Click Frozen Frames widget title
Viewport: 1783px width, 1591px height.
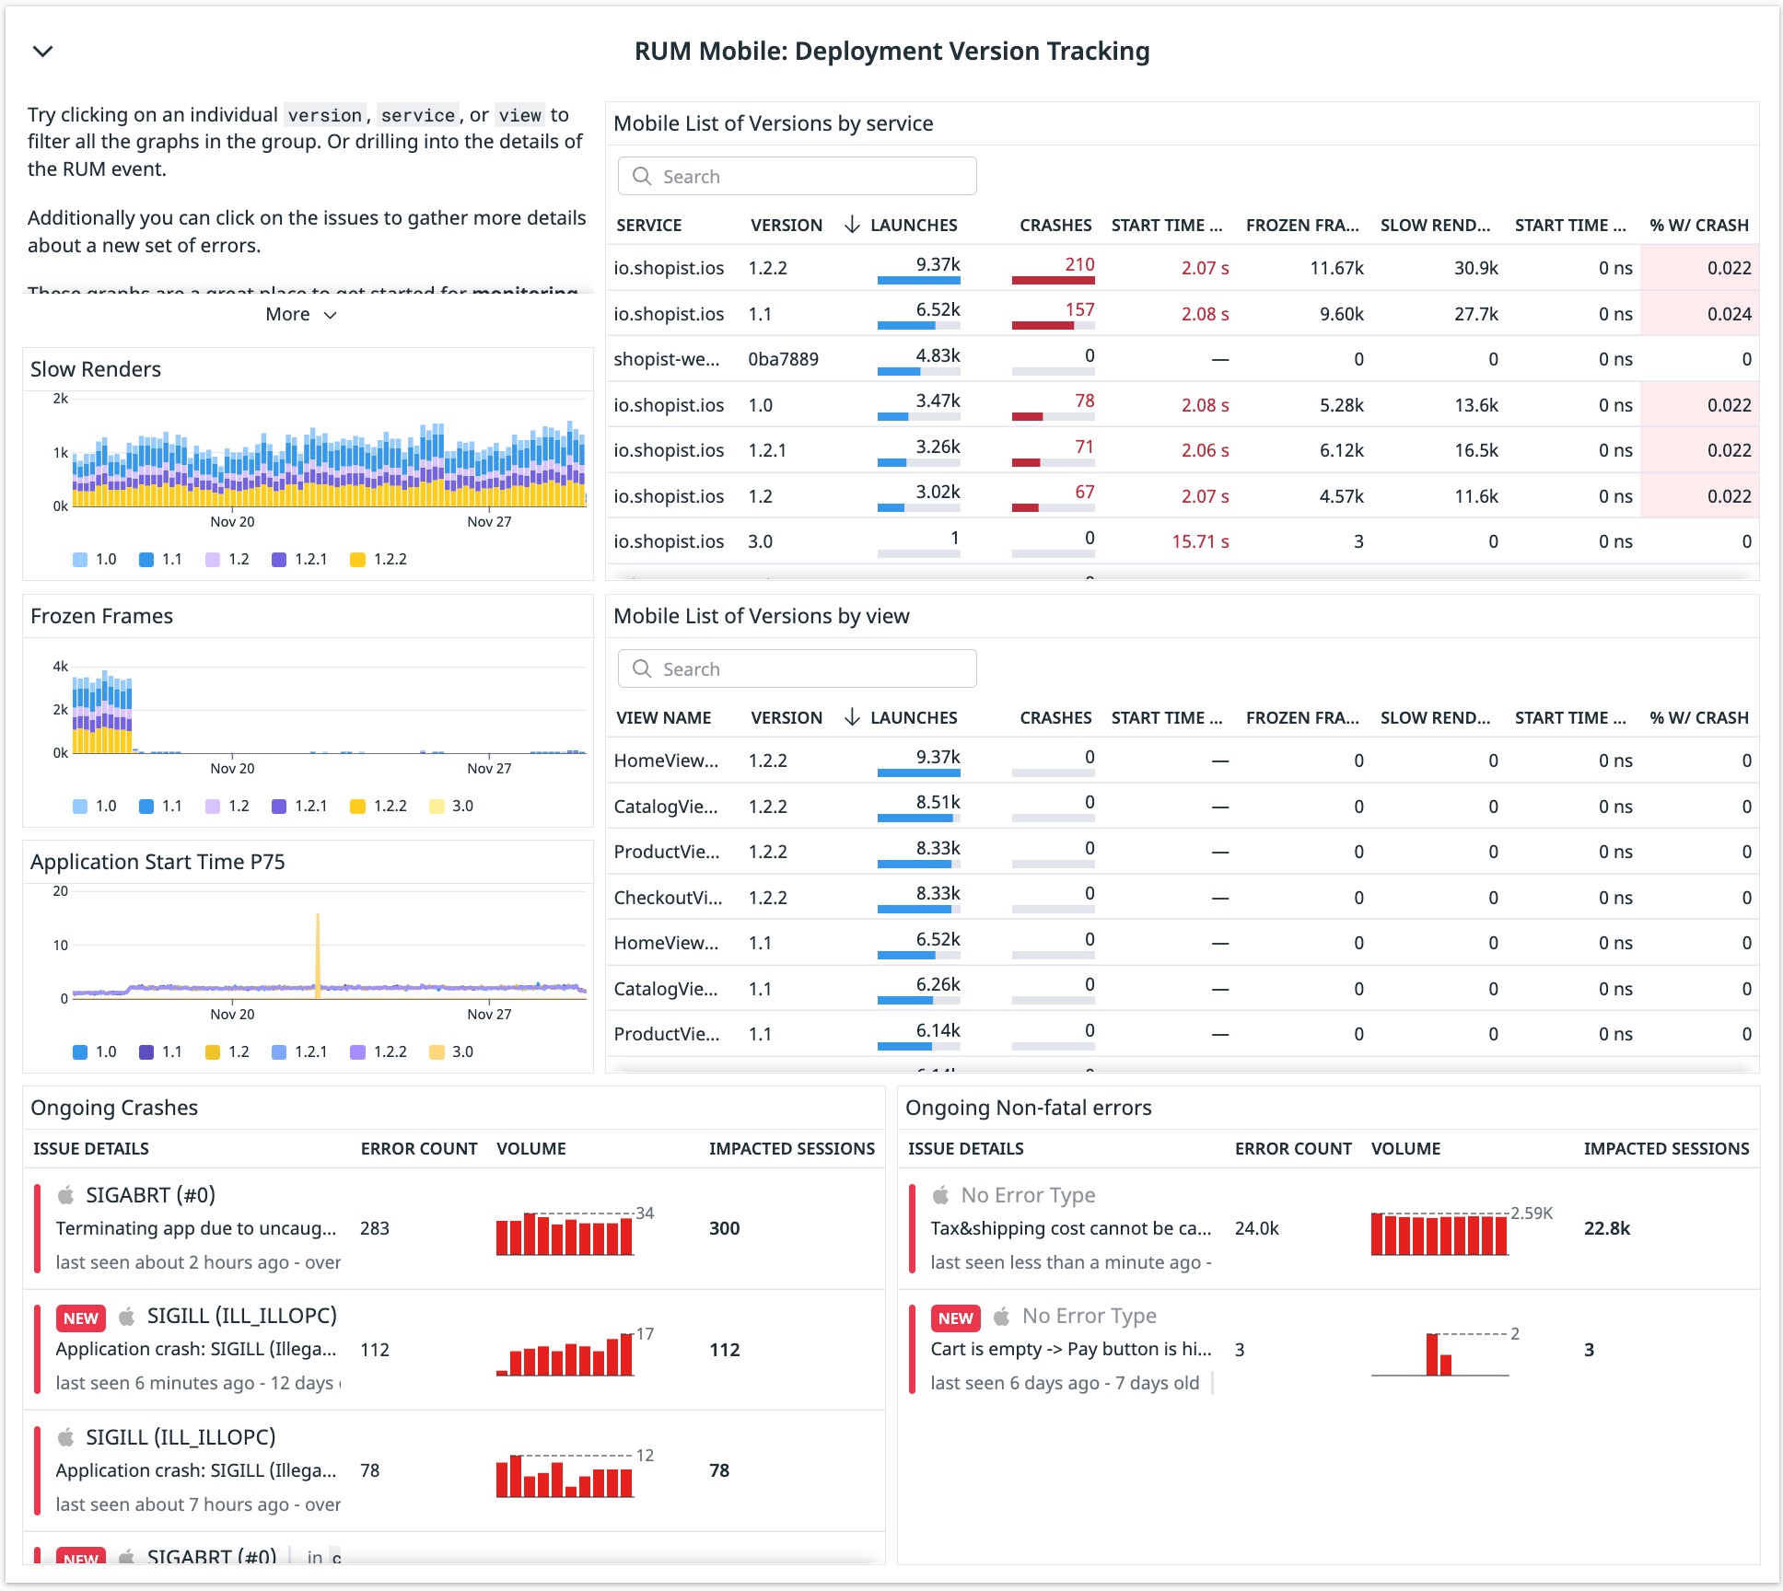coord(101,616)
